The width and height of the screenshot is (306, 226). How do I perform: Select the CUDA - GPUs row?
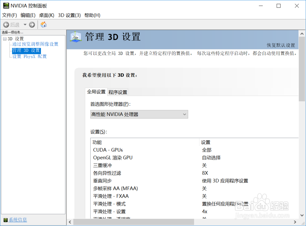point(195,150)
